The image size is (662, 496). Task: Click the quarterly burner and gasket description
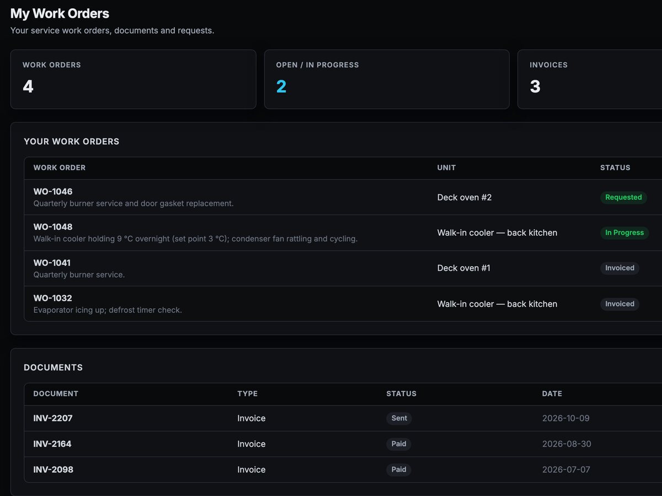(x=134, y=203)
